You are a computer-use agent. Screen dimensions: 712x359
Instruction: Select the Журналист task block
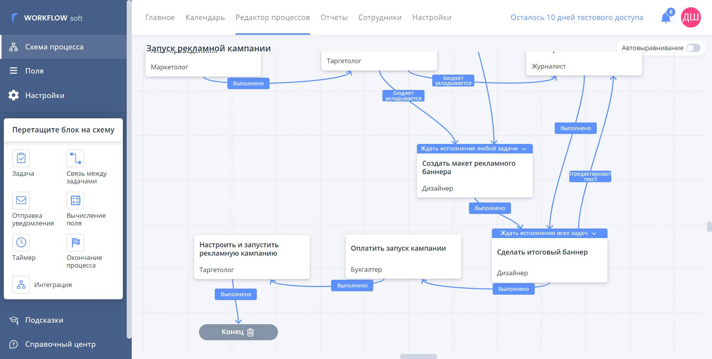(584, 64)
